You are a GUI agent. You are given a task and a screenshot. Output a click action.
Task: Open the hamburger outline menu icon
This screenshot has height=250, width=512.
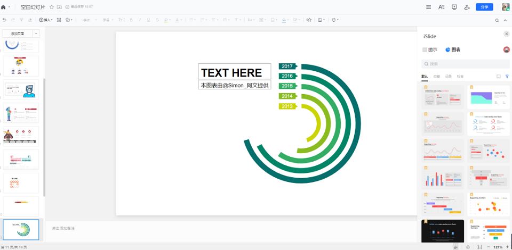point(428,7)
